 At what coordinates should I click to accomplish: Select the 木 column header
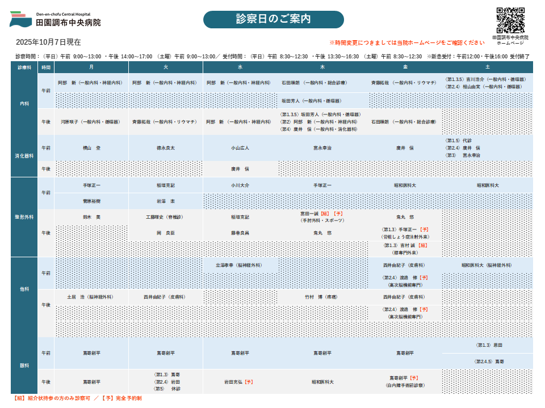click(322, 67)
